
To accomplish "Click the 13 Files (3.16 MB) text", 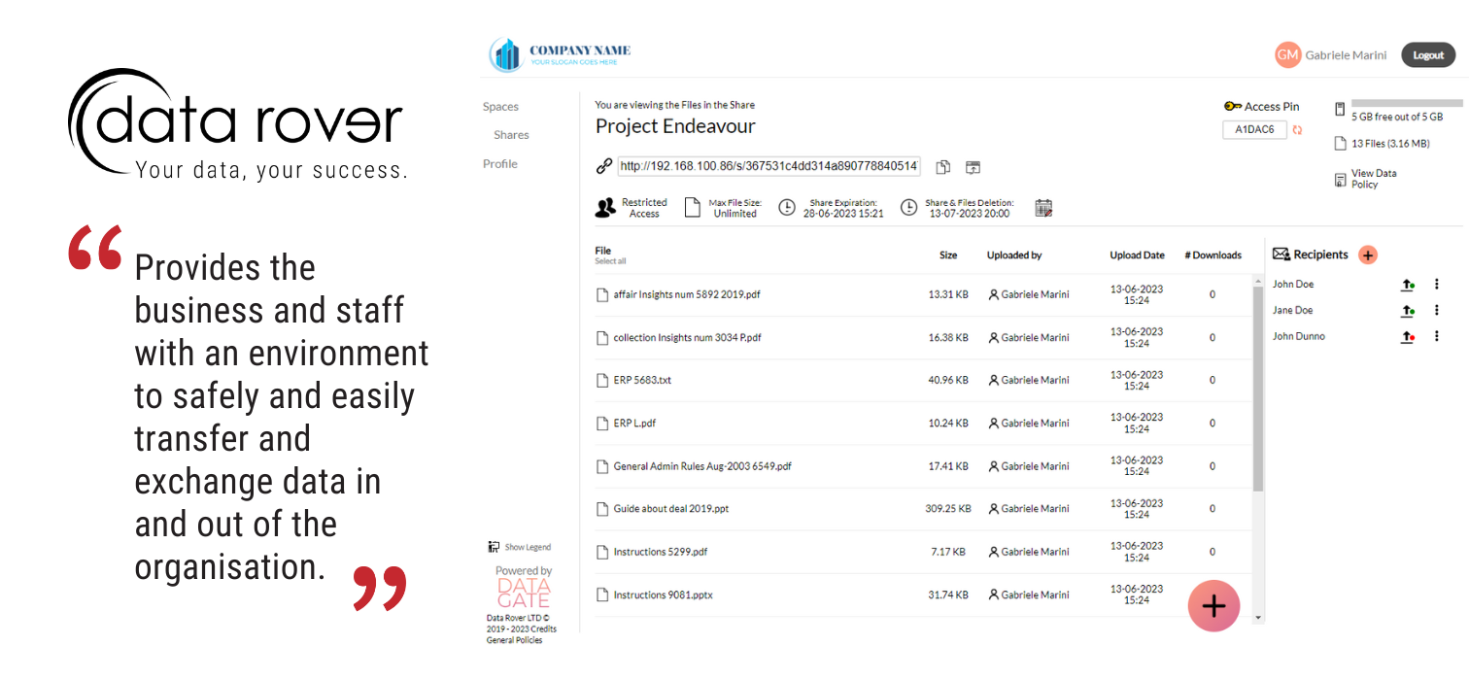I will tap(1390, 144).
